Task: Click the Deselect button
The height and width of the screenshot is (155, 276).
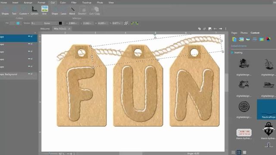Action: pos(82,10)
